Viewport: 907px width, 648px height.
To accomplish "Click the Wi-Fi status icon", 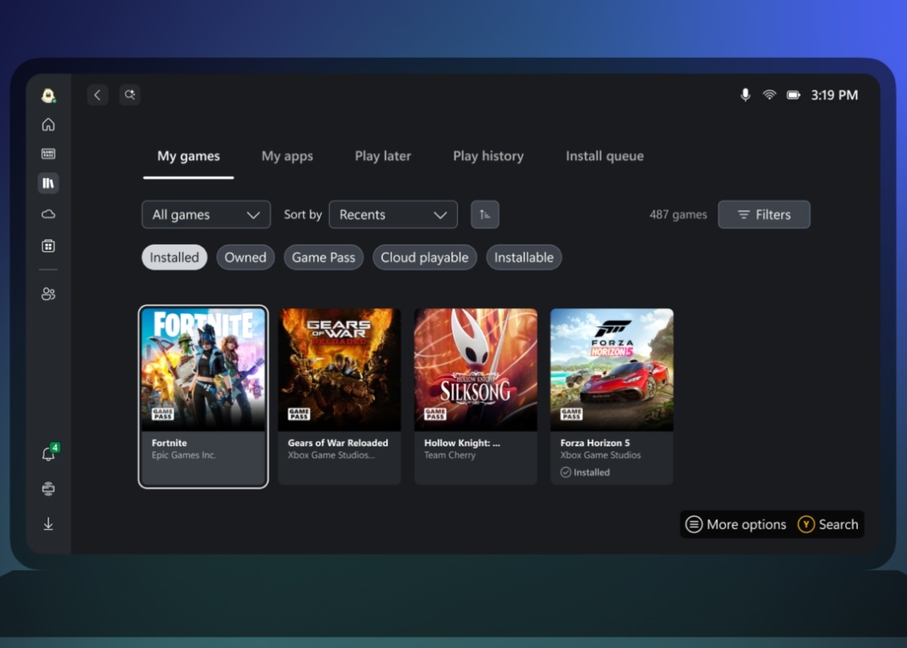I will click(x=770, y=95).
